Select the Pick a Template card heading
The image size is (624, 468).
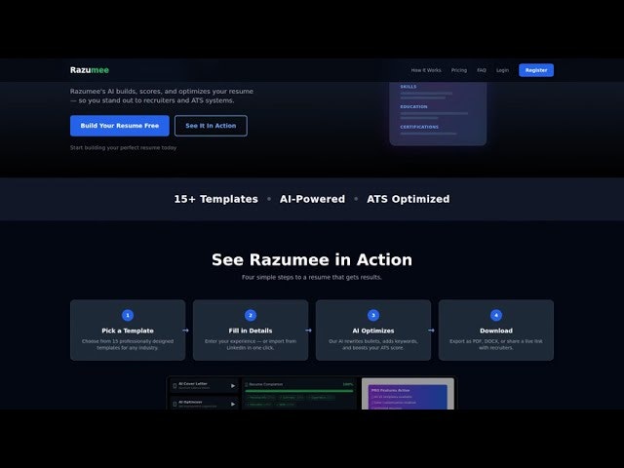128,331
